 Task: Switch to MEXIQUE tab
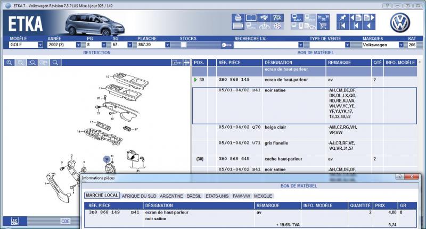click(263, 196)
